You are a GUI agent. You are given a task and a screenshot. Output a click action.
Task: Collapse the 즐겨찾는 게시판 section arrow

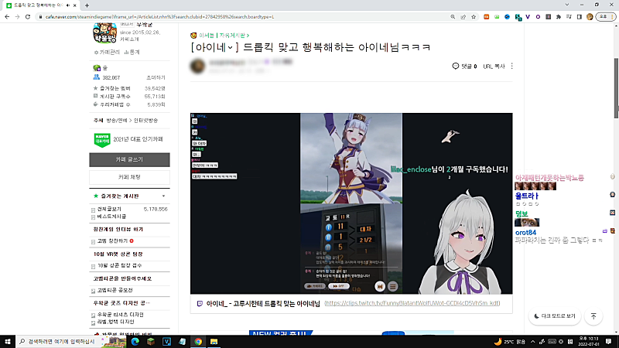163,196
